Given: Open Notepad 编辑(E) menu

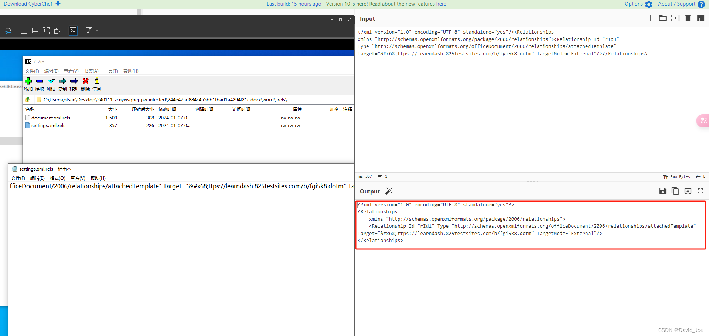Looking at the screenshot, I should pyautogui.click(x=37, y=178).
